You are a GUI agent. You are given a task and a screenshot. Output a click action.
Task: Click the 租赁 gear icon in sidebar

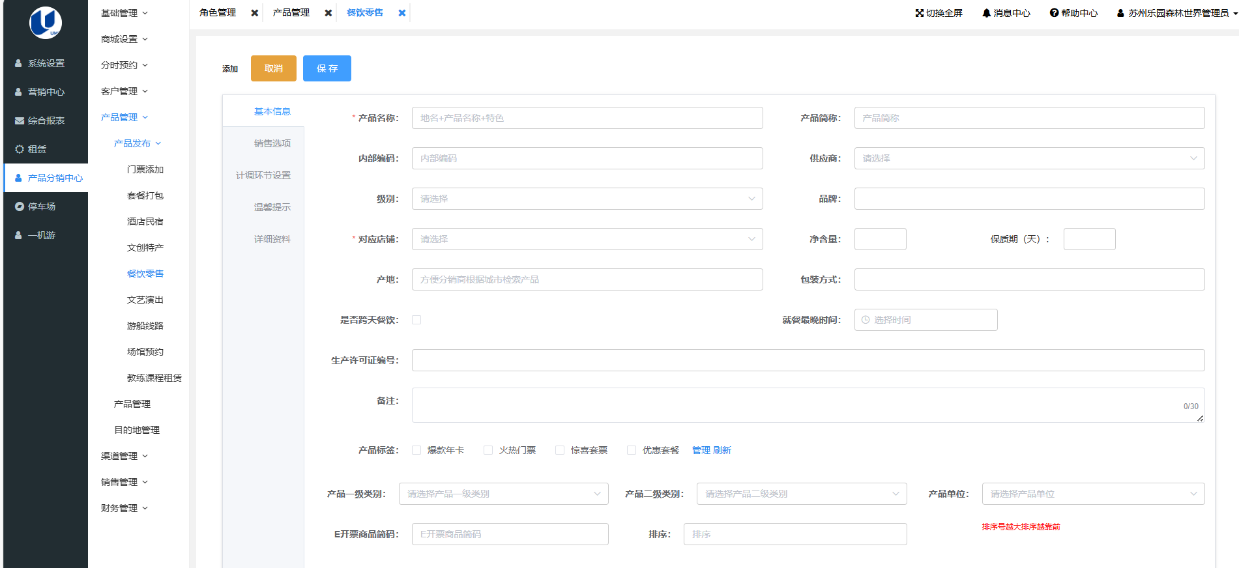[x=19, y=149]
